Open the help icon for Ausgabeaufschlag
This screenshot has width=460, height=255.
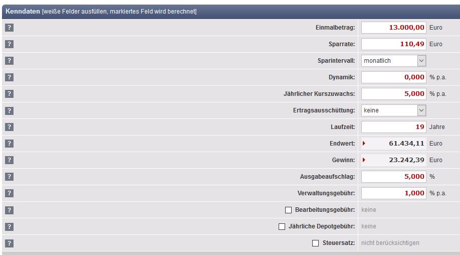(x=9, y=177)
